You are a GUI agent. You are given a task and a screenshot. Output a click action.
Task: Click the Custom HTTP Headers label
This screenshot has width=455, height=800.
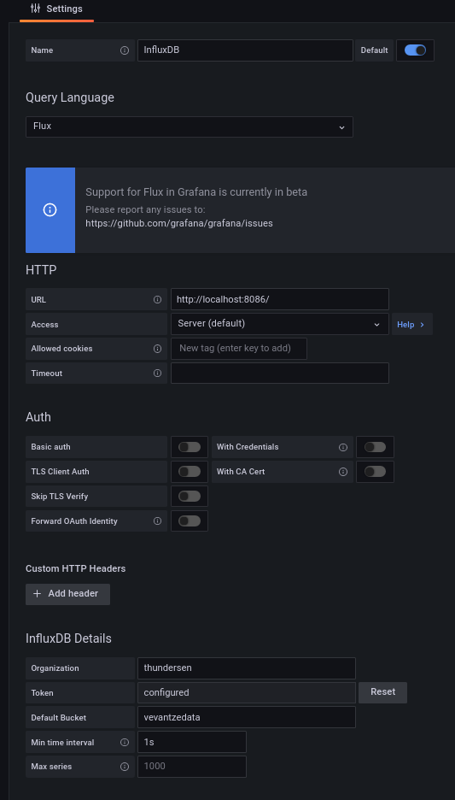(75, 568)
